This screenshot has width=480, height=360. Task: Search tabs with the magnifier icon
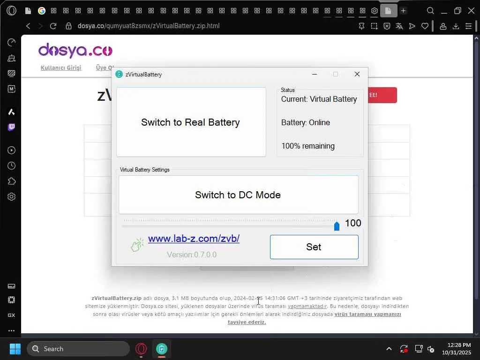(430, 11)
